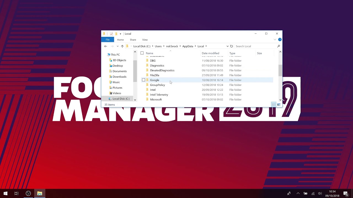Screen dimensions: 353x198
Task: Expand chevron after AppData in path
Action: [195, 46]
